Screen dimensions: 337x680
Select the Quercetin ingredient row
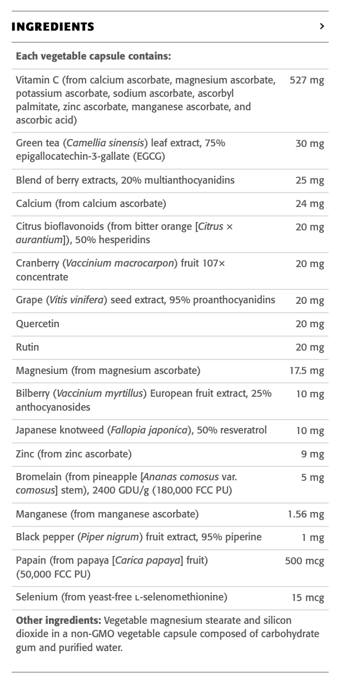(37, 324)
